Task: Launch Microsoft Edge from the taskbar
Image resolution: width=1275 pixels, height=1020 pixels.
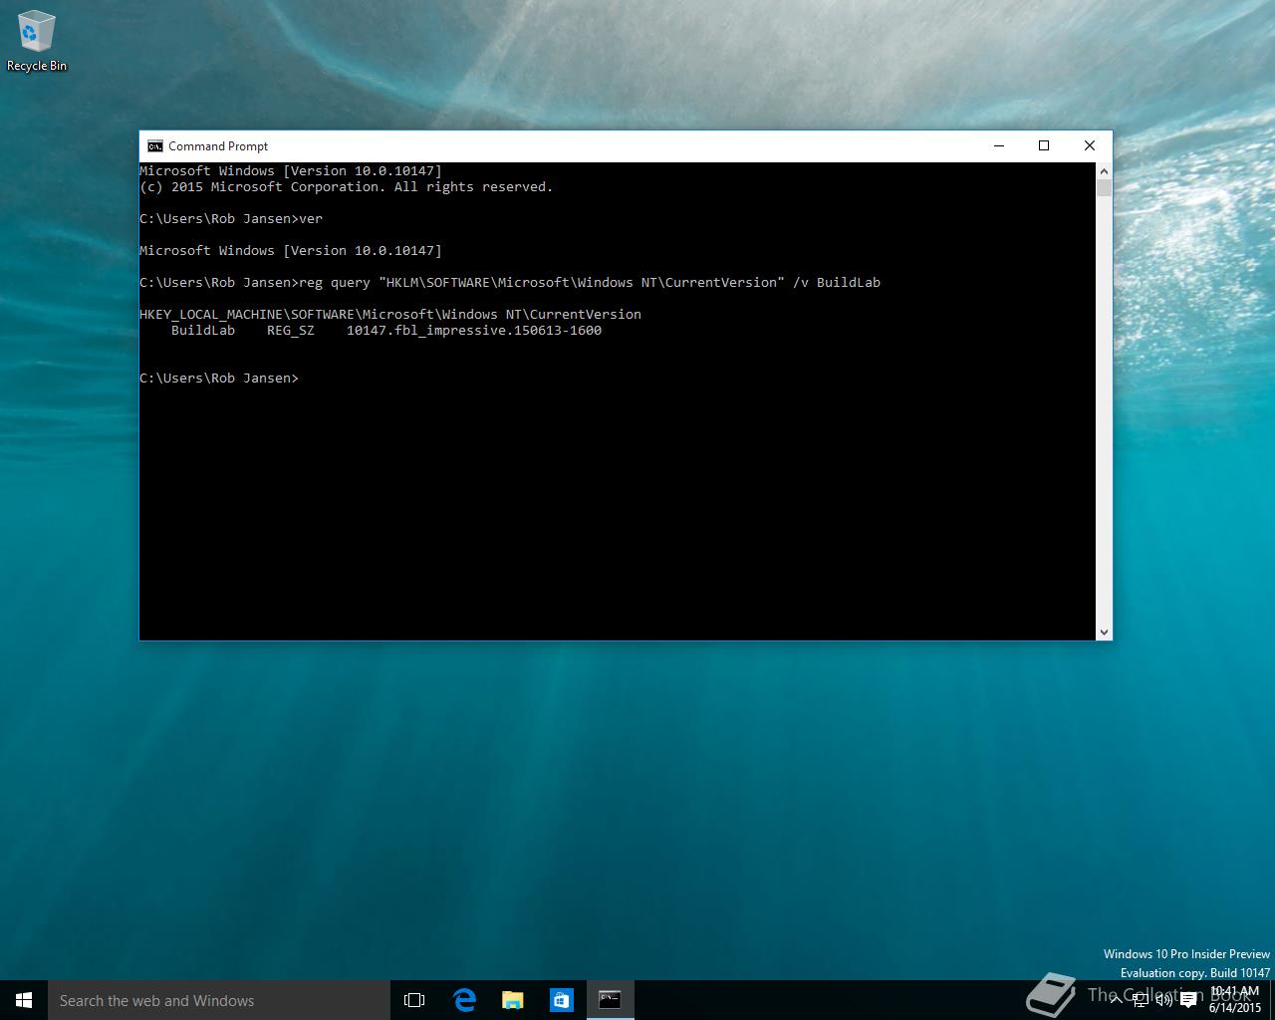Action: tap(464, 1000)
